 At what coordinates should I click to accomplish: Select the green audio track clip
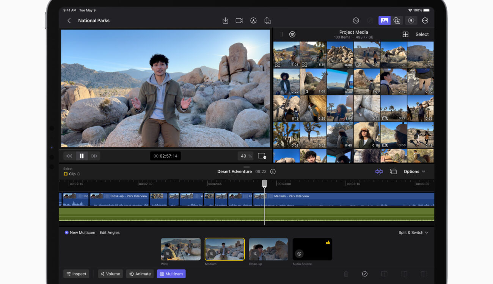(246, 214)
